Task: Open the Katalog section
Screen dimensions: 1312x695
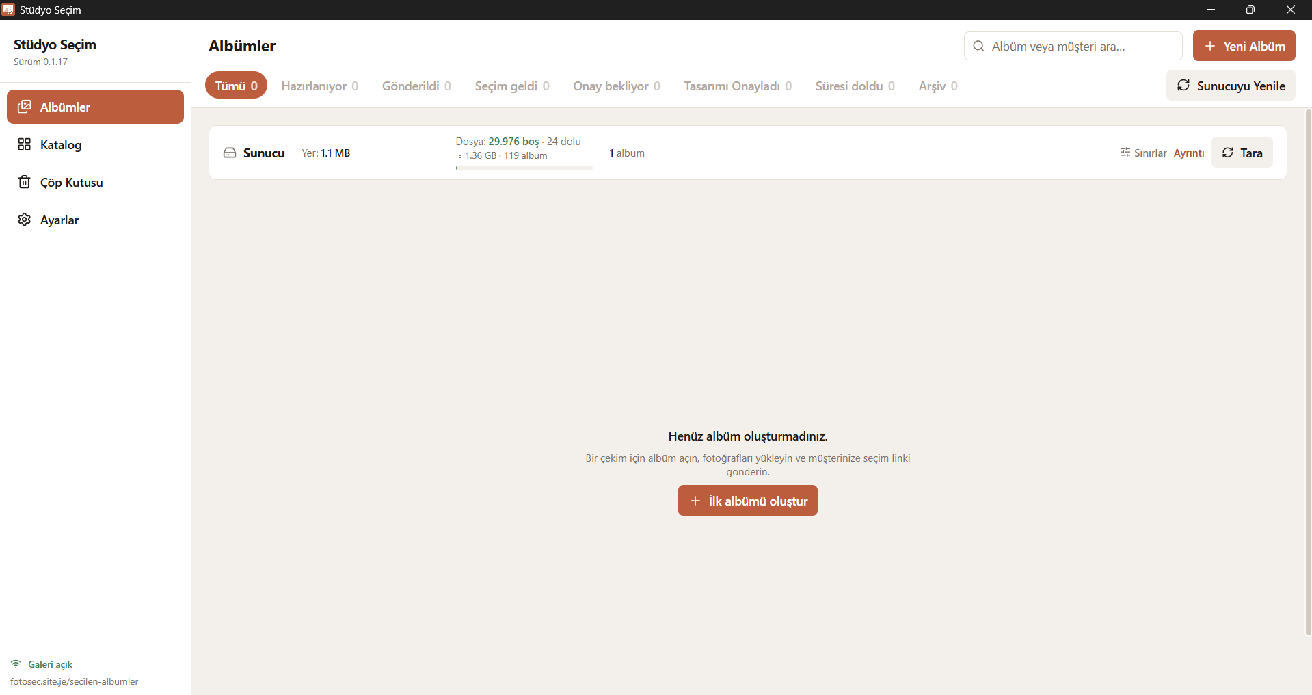Action: (95, 144)
